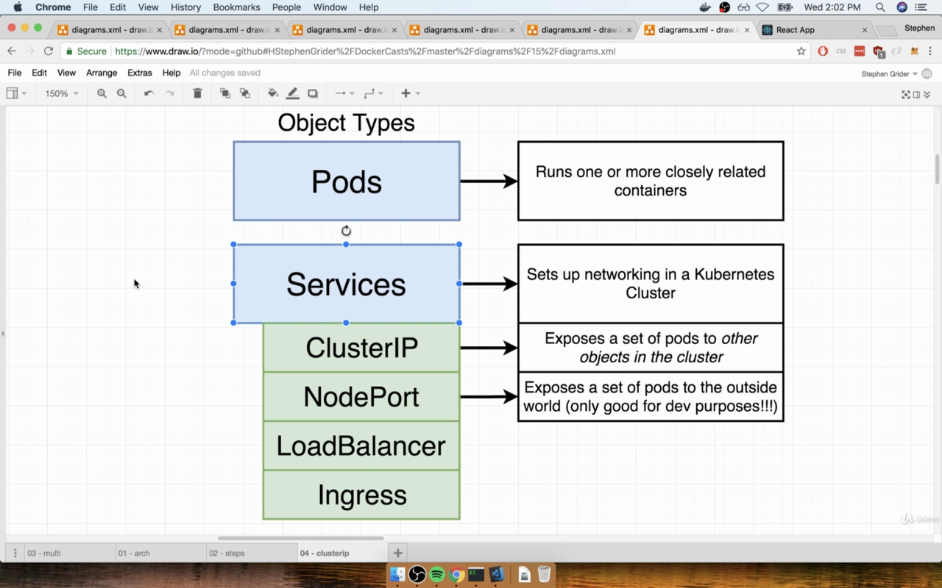This screenshot has width=942, height=588.
Task: Open Visual Studio Code from the Dock
Action: (496, 574)
